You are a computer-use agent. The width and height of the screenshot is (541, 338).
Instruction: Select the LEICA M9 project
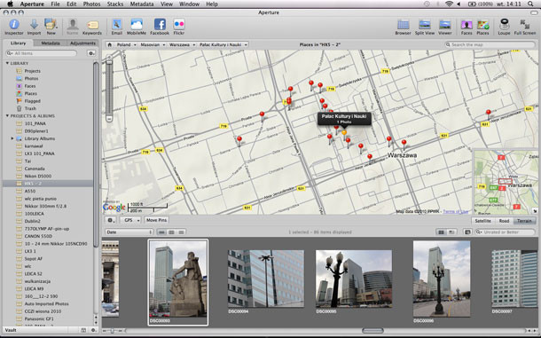tap(34, 288)
